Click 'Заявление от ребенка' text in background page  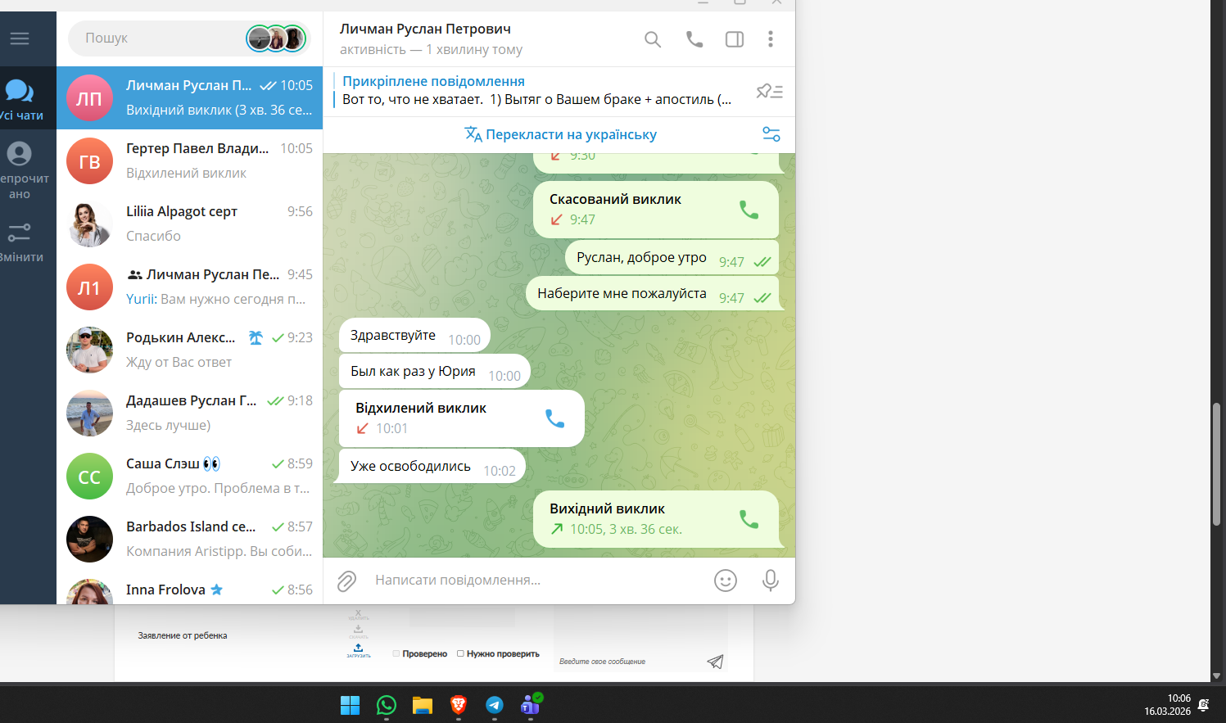coord(183,635)
